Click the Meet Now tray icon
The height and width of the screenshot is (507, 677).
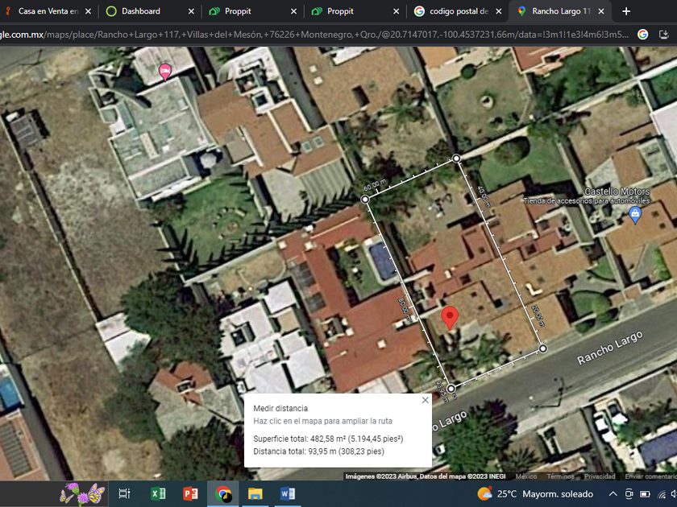[629, 493]
